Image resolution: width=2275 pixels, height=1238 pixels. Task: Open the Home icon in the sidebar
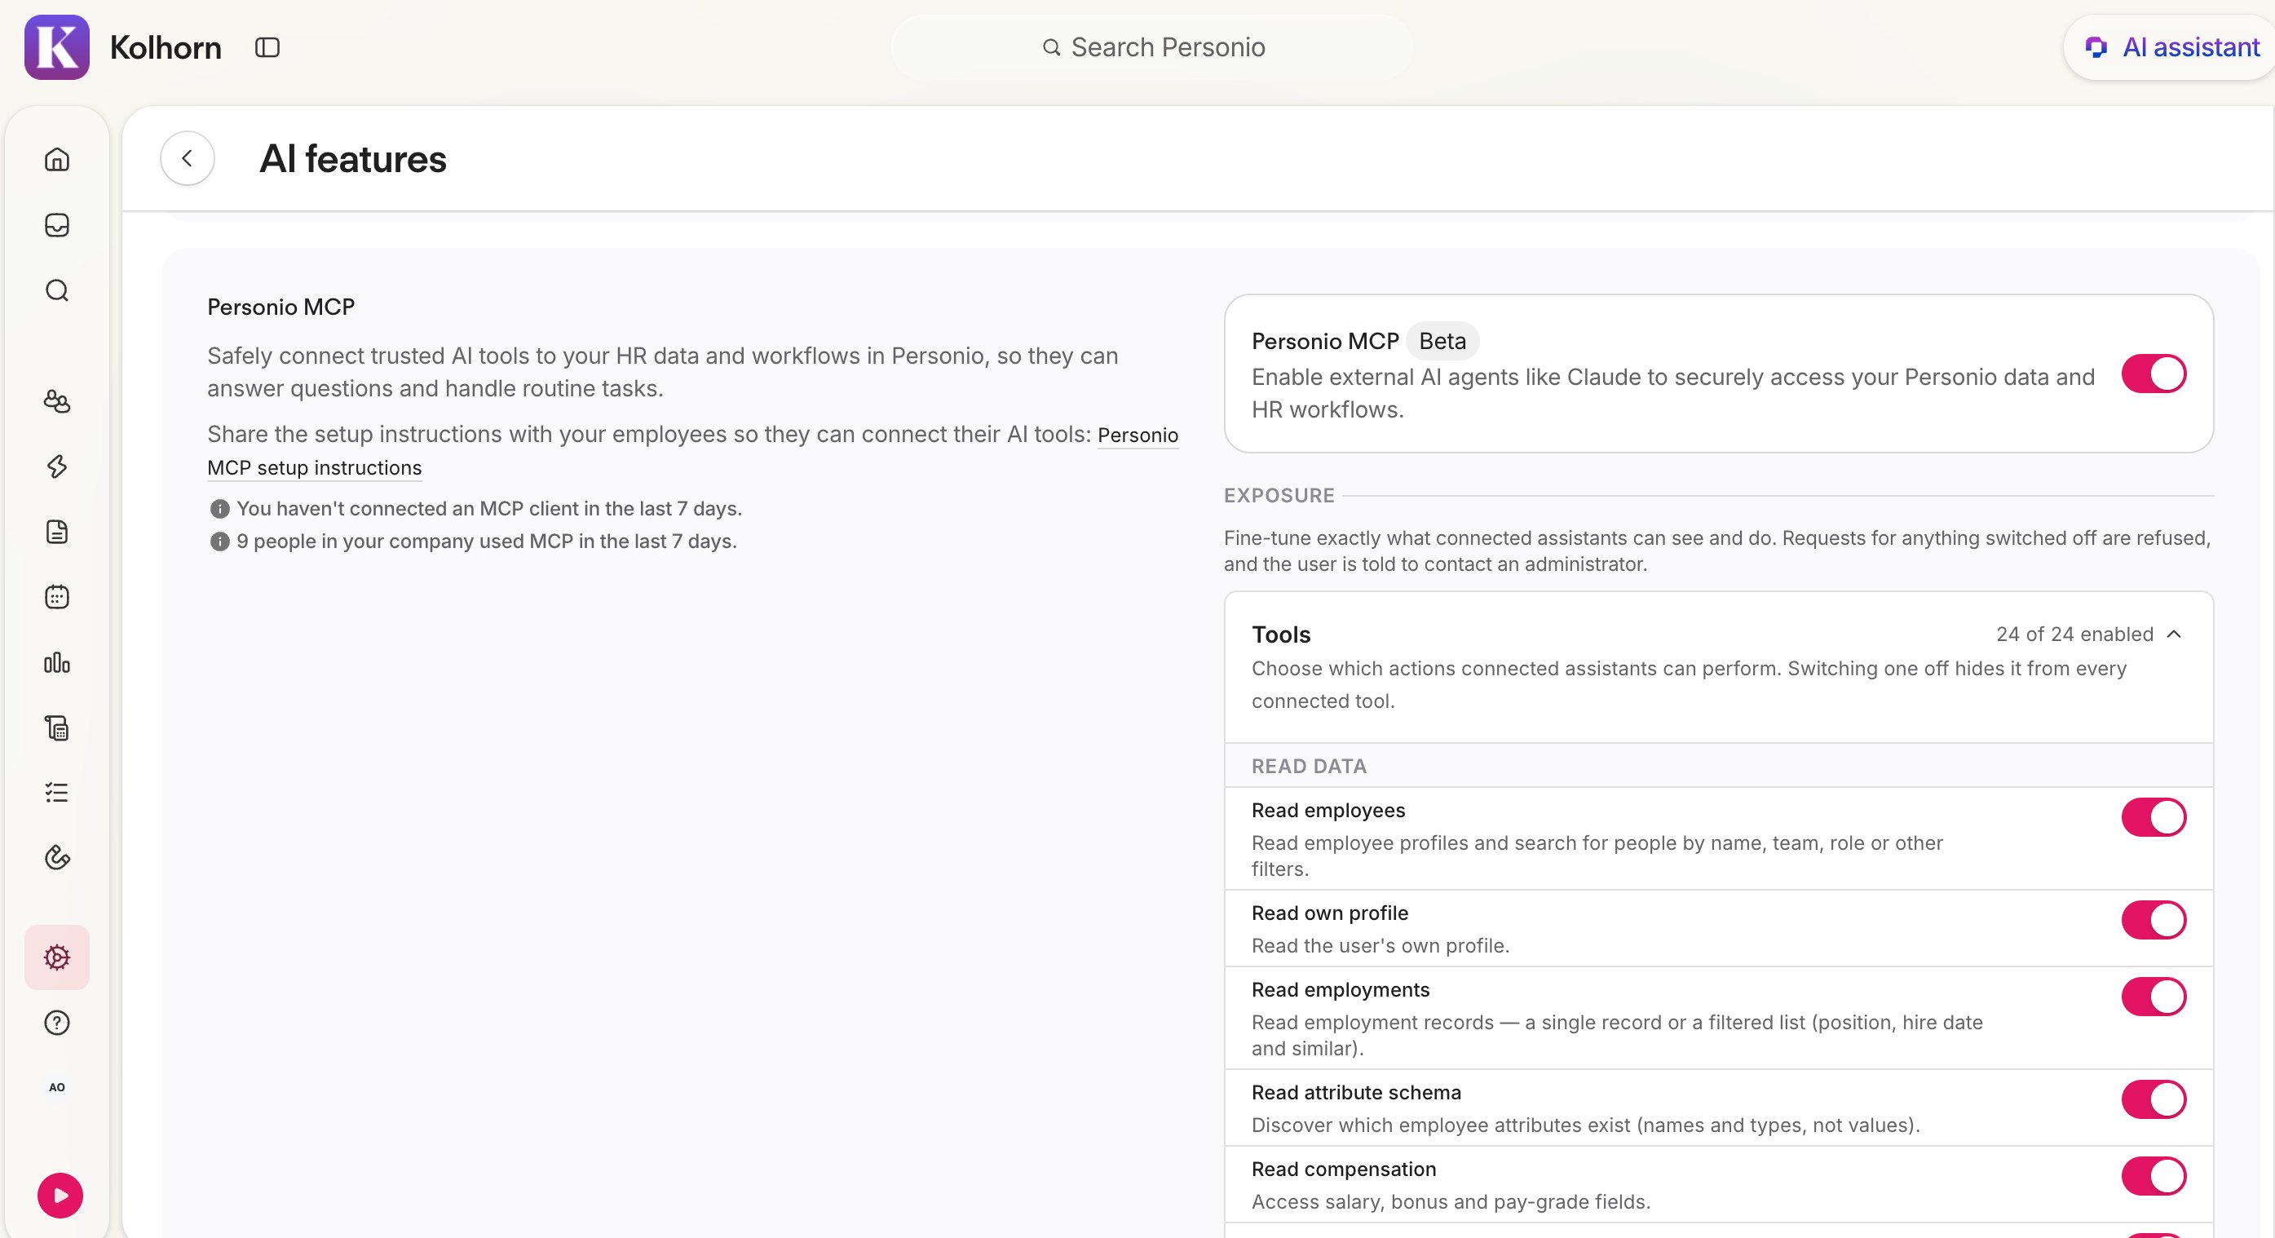click(56, 159)
